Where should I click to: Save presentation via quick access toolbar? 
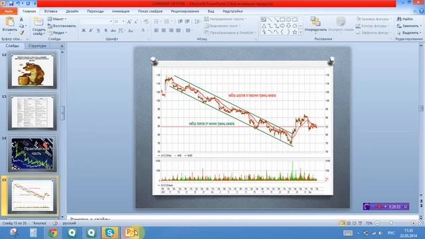pos(11,3)
